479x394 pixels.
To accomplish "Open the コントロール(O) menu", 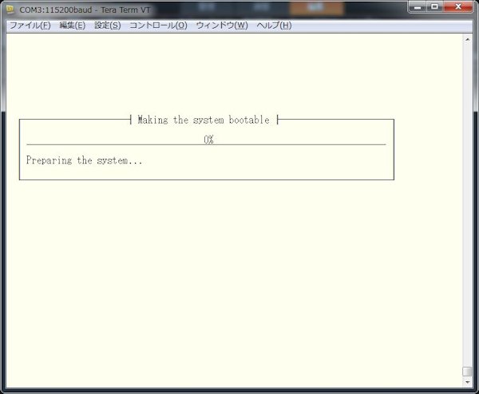I will click(158, 26).
